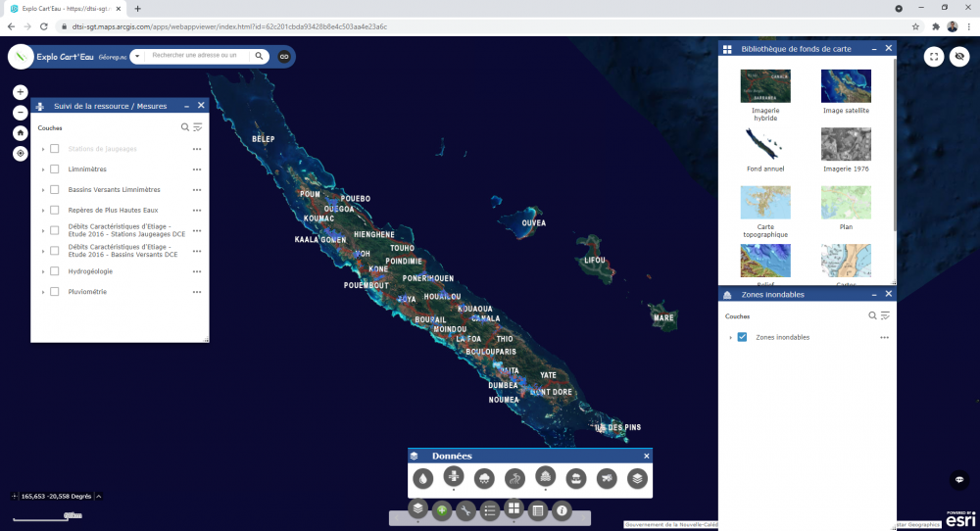
Task: Open the chat bubble icon at bottom right
Action: coord(959,480)
